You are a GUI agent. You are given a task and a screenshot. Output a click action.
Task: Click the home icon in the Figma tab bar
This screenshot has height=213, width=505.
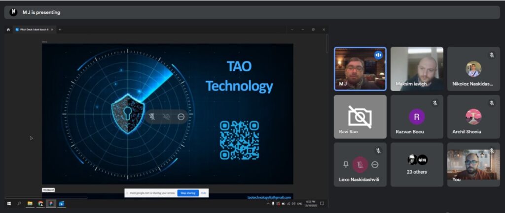(8, 30)
